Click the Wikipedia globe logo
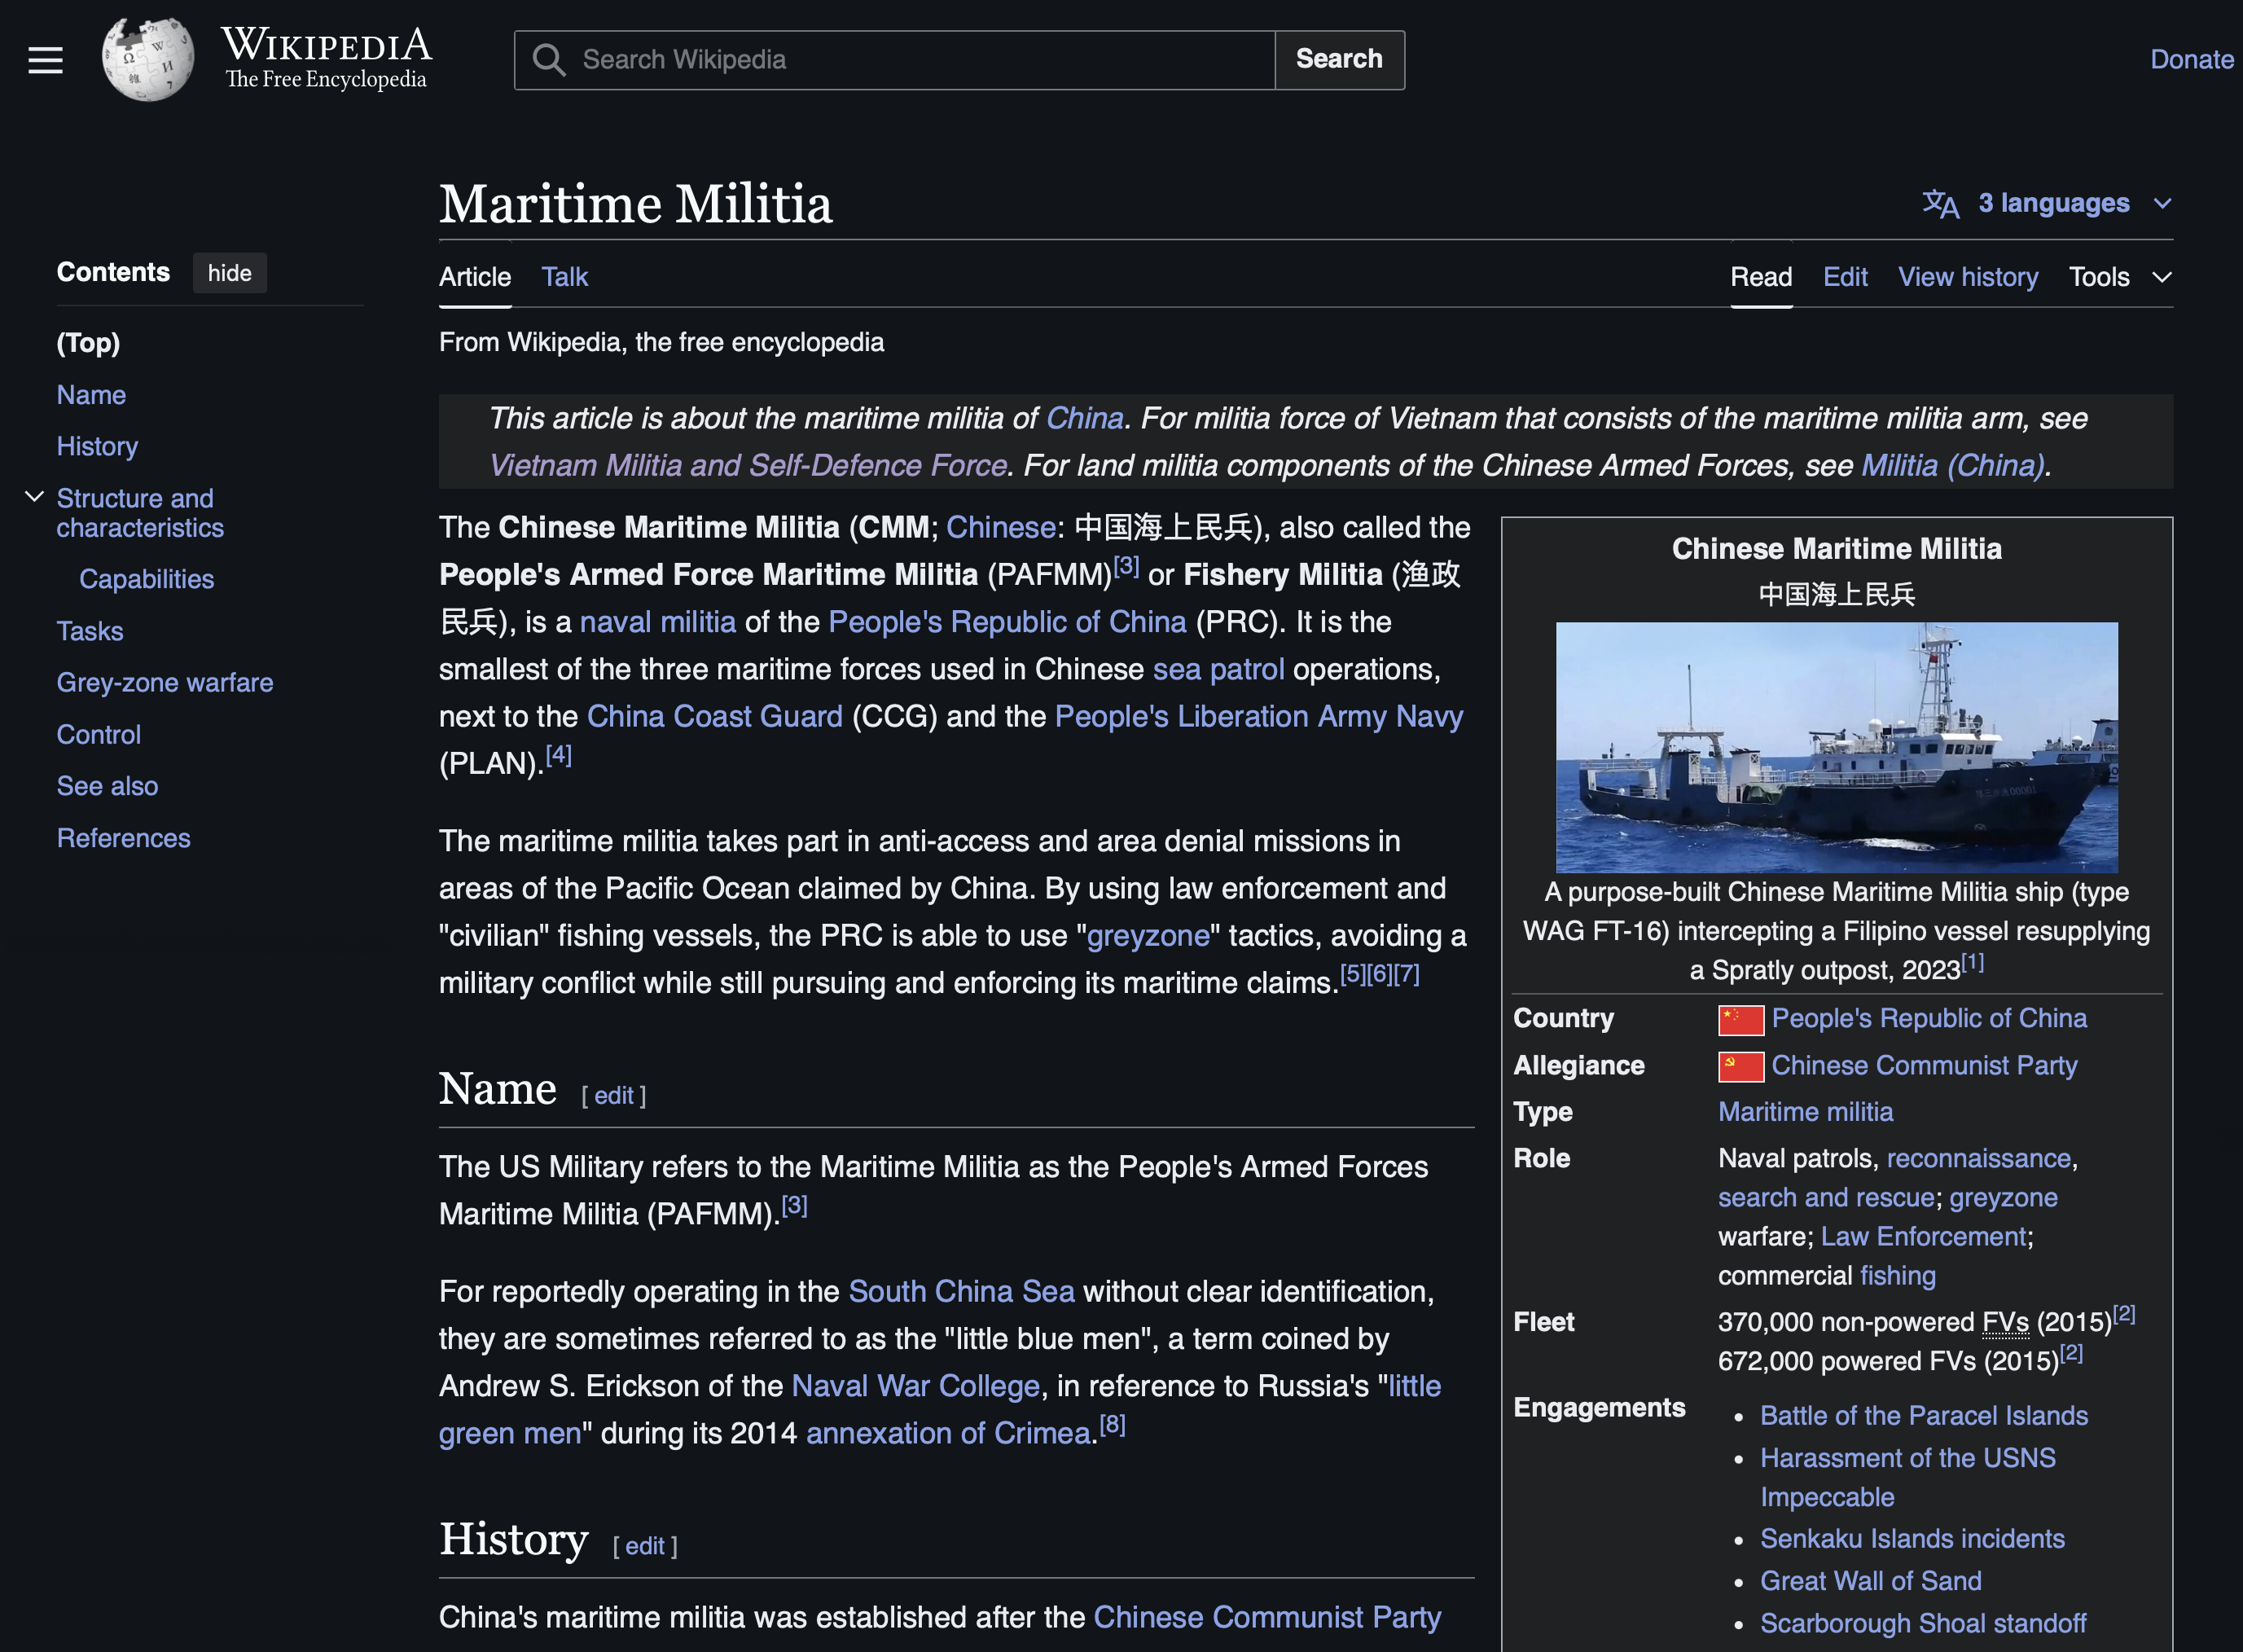The image size is (2243, 1652). [x=148, y=59]
